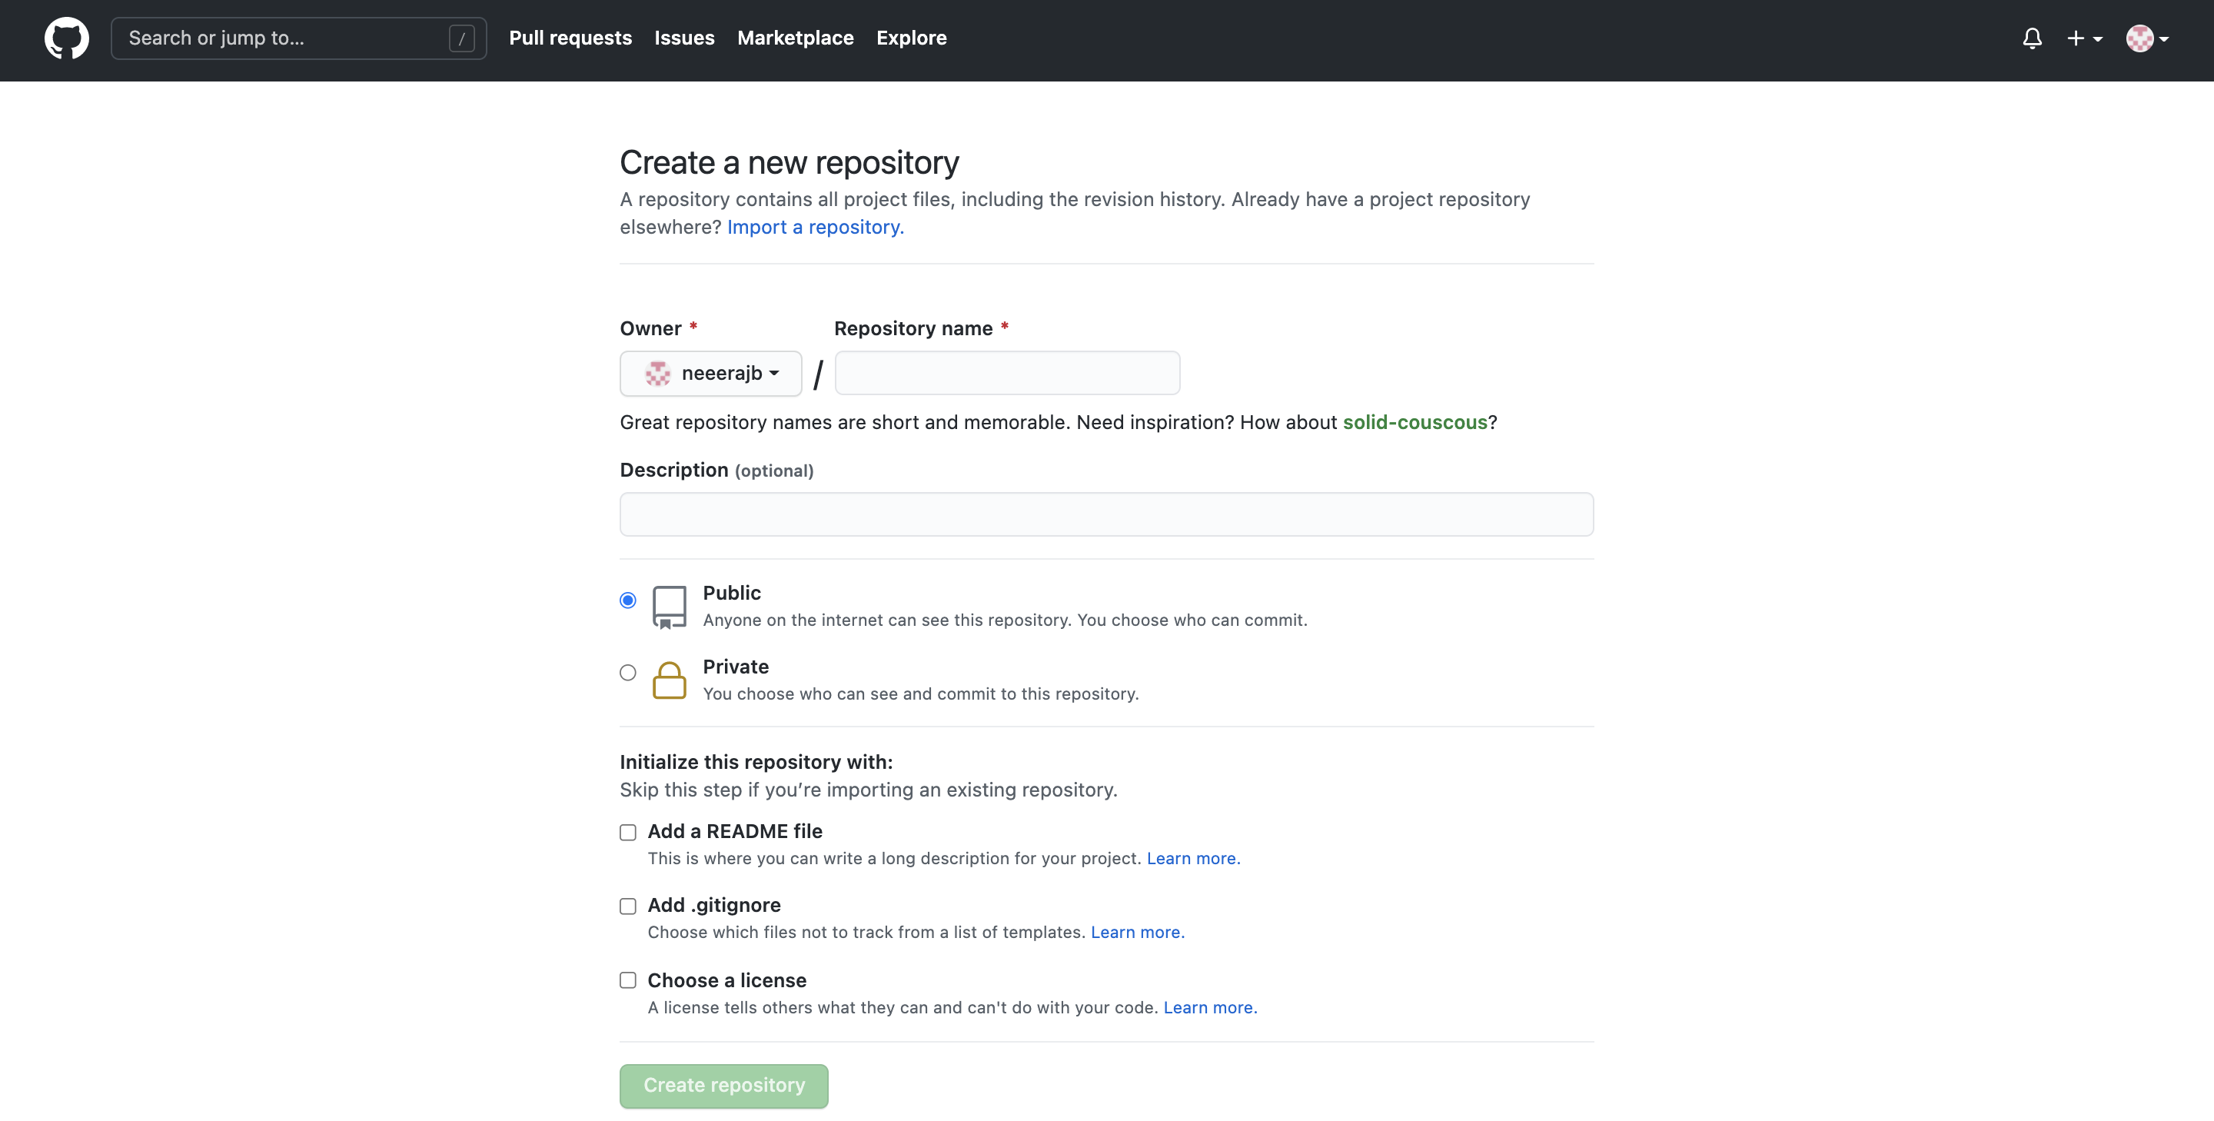The image size is (2214, 1121).
Task: Click the Add .gitignore label text
Action: click(714, 905)
